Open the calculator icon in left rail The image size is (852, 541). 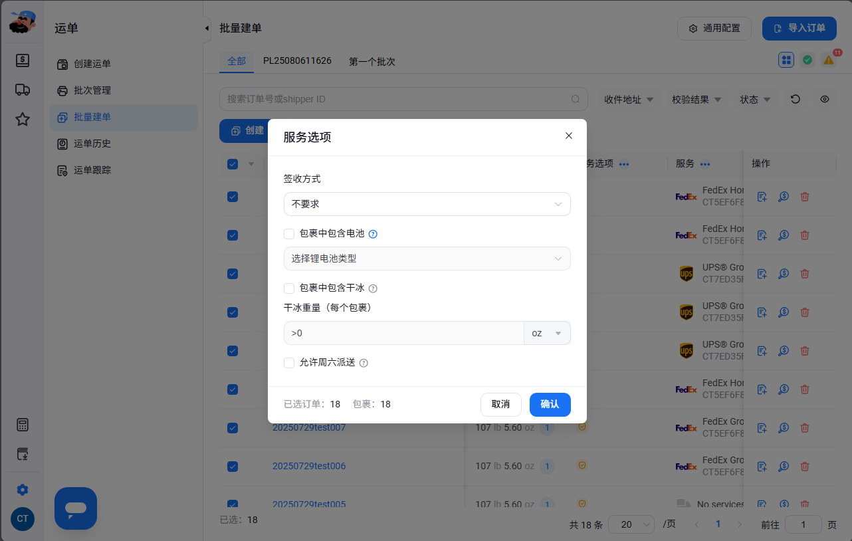23,425
